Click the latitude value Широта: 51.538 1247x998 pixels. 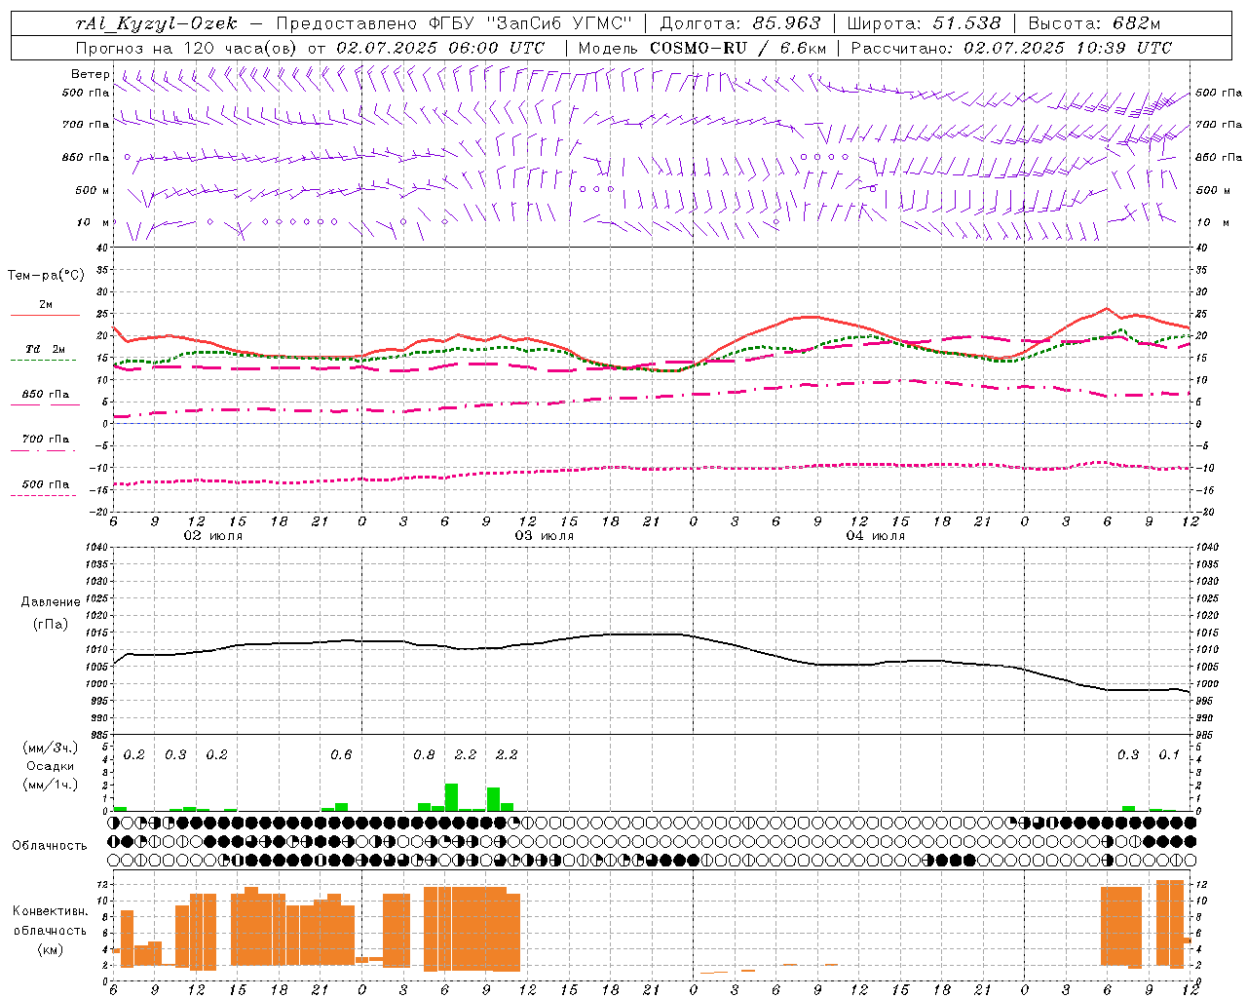(924, 23)
